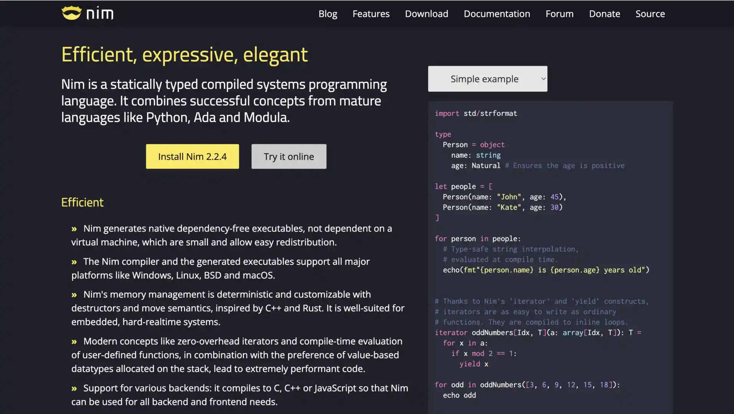Click bullet arrow before Nim's memory management
This screenshot has width=734, height=414.
[x=74, y=295]
